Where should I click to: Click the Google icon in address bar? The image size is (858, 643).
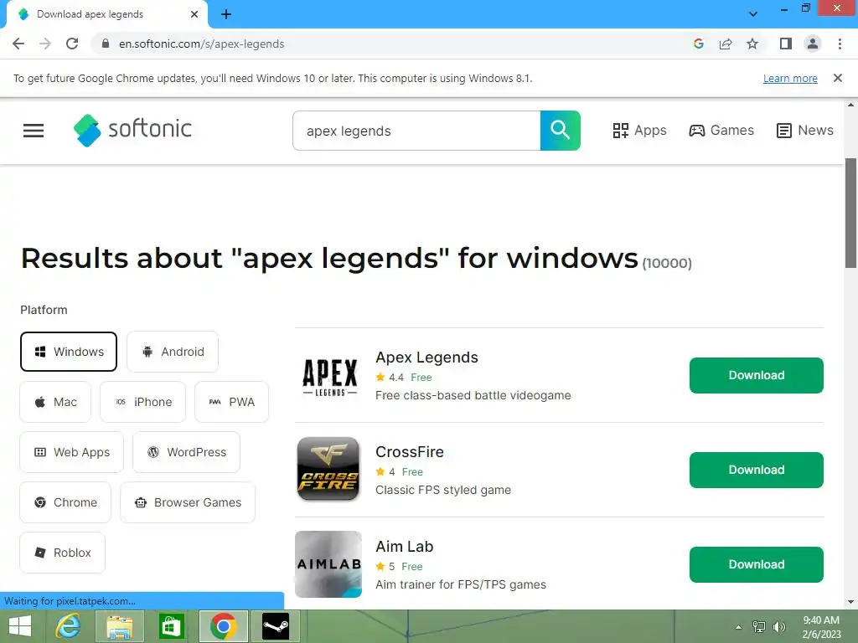click(x=698, y=44)
